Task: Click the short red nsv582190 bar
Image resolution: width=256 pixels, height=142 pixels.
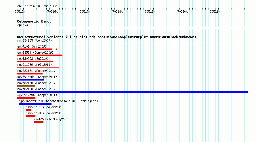Action: click(28, 110)
